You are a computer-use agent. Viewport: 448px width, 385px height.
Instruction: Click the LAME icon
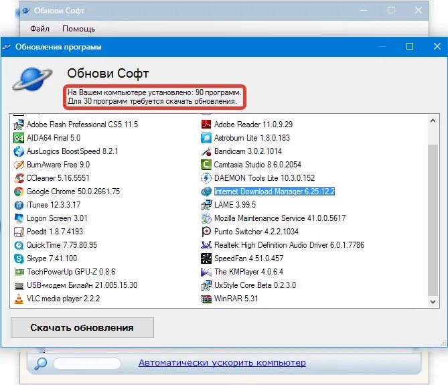[206, 205]
